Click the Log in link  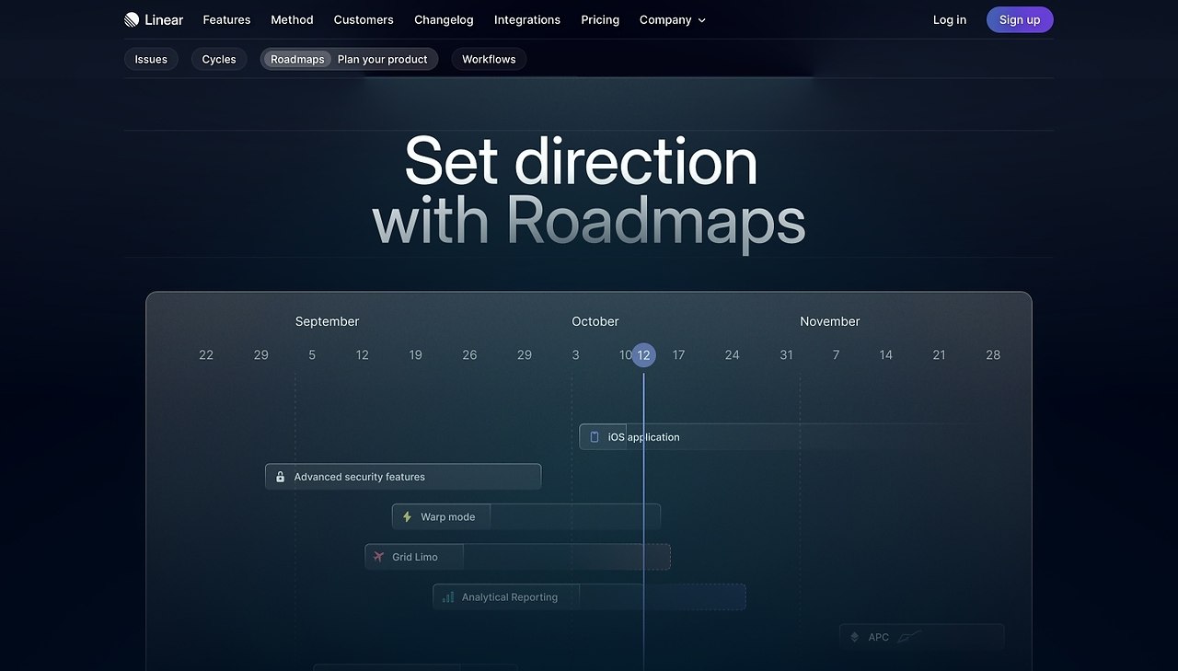pyautogui.click(x=950, y=19)
